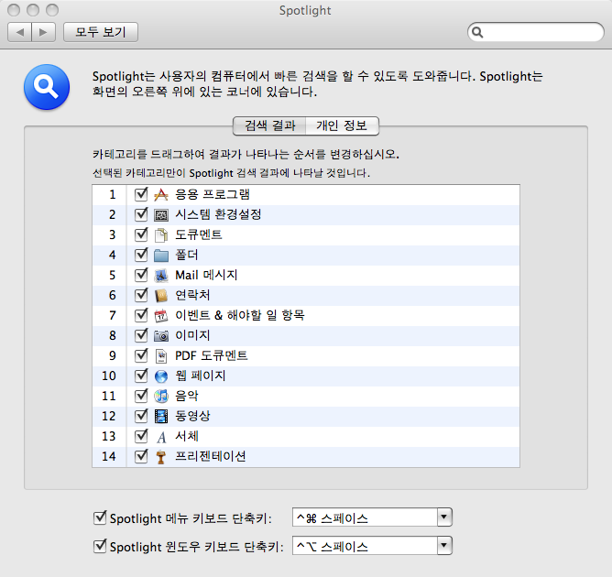Select the row labeled Mail 메시지
This screenshot has width=612, height=577.
point(306,275)
